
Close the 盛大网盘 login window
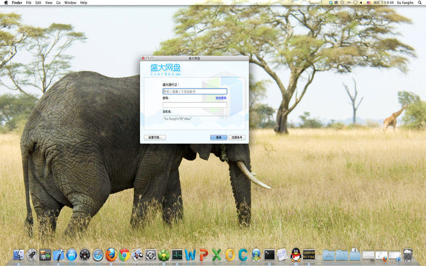(x=143, y=59)
